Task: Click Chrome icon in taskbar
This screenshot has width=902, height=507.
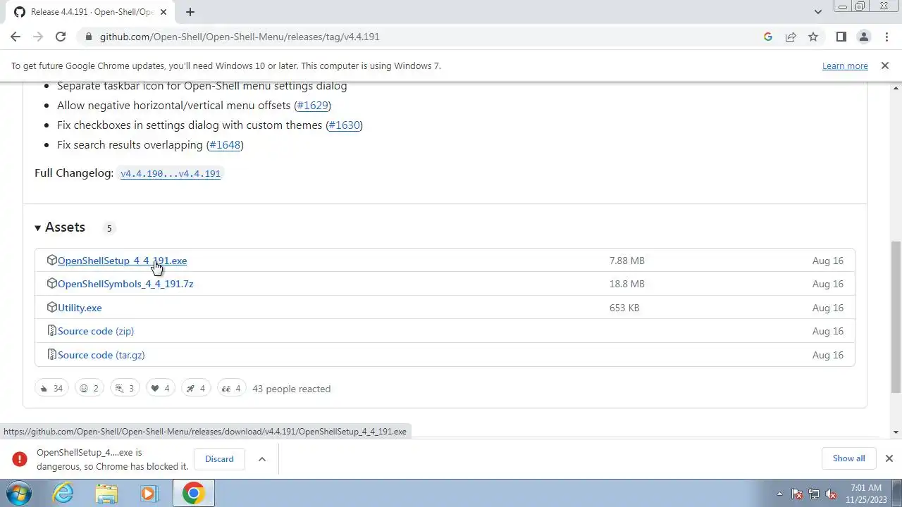Action: [193, 493]
